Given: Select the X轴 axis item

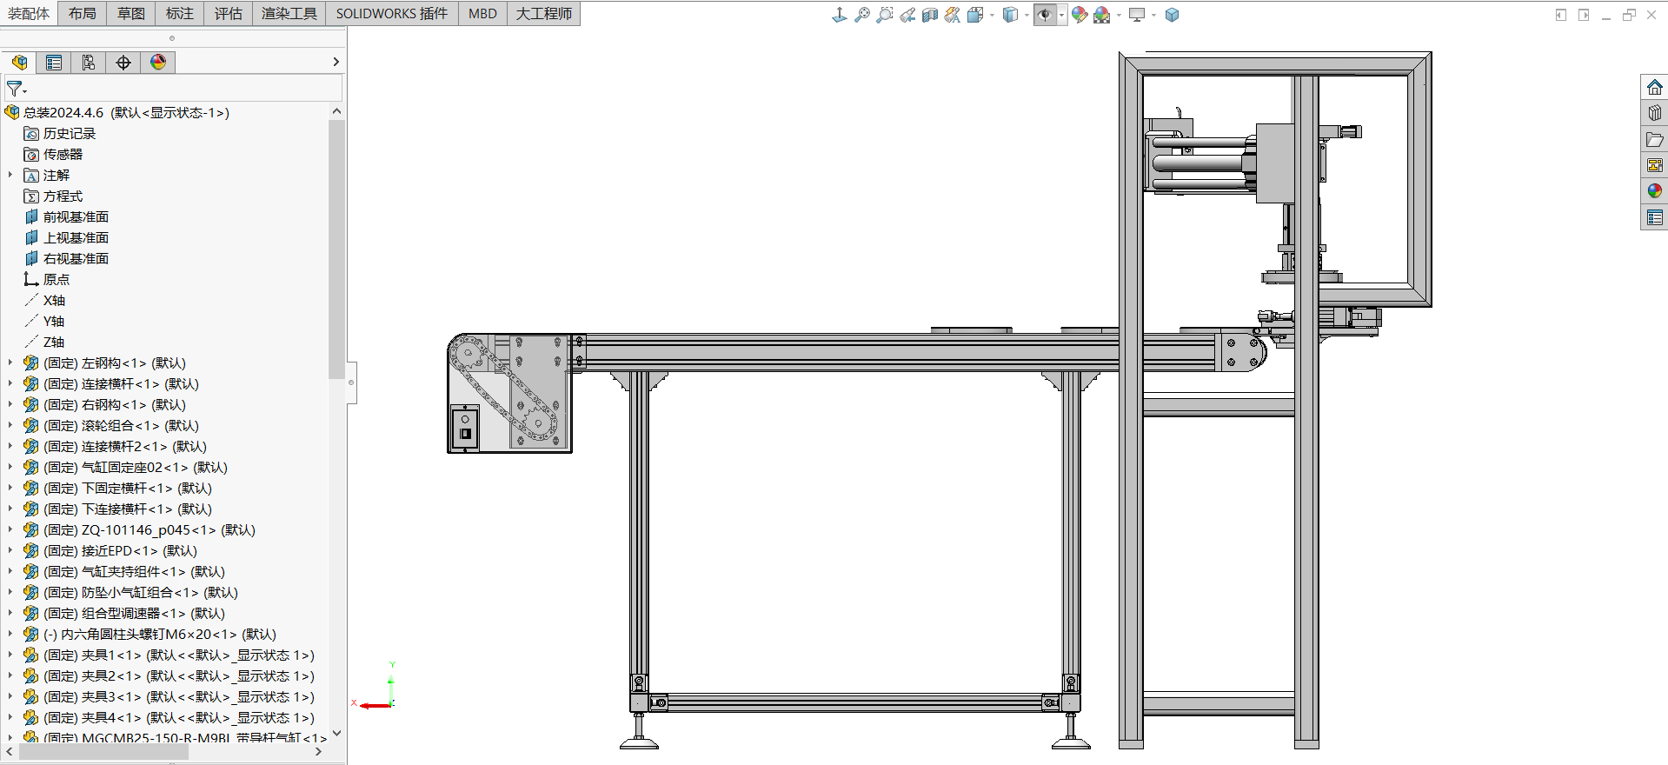Looking at the screenshot, I should coord(54,300).
